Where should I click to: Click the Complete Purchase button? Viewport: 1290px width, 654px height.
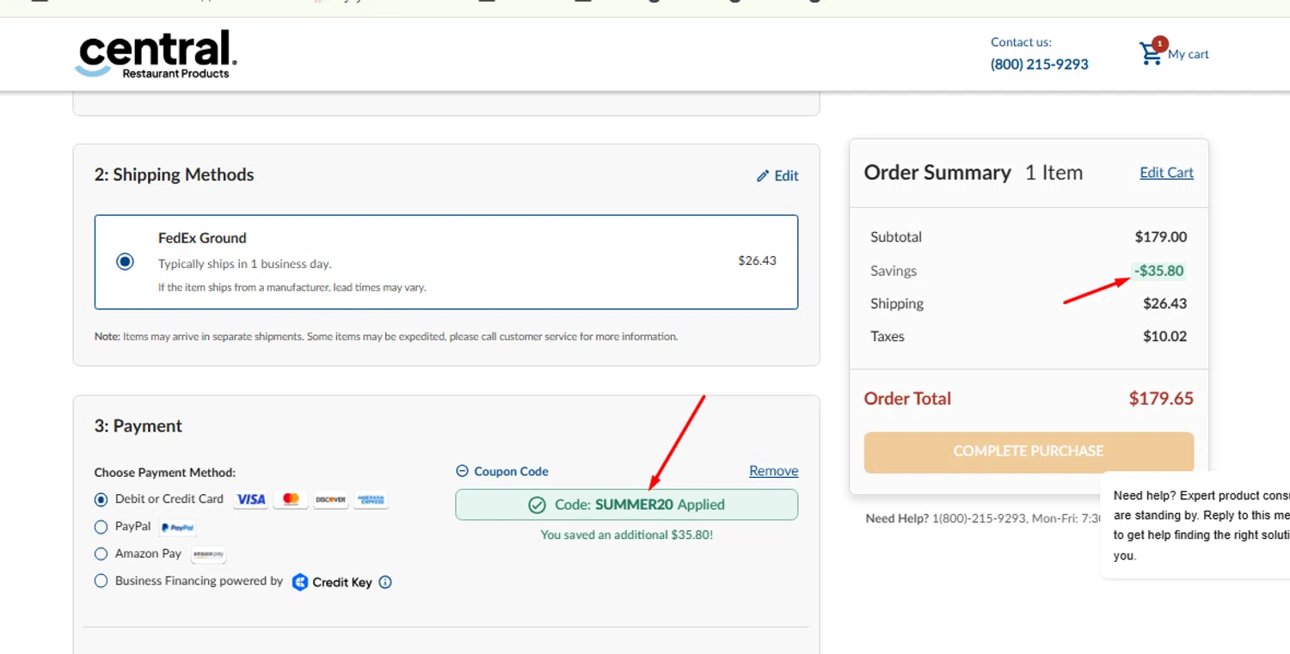tap(1029, 451)
